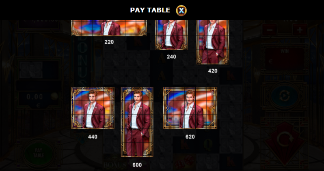Screen dimensions: 324x171
Task: Select the wide symbol paying 220
Action: (x=109, y=28)
